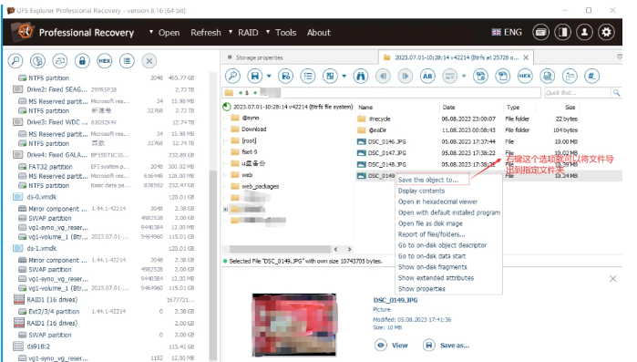The image size is (637, 362).
Task: Click the checklist icon in file toolbar
Action: [308, 76]
